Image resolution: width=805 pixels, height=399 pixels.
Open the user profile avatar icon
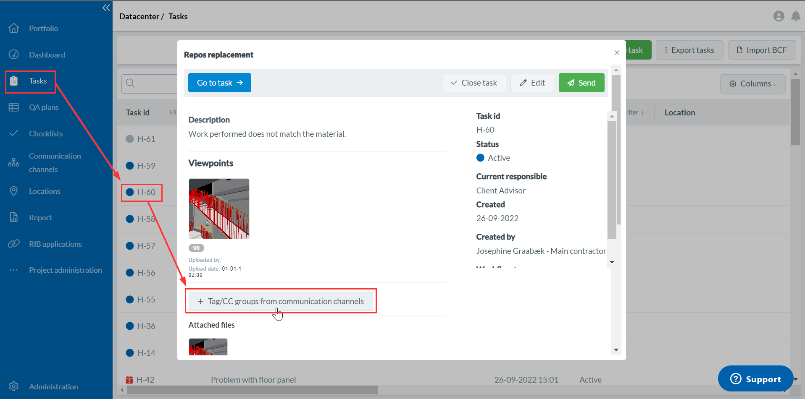[x=779, y=16]
